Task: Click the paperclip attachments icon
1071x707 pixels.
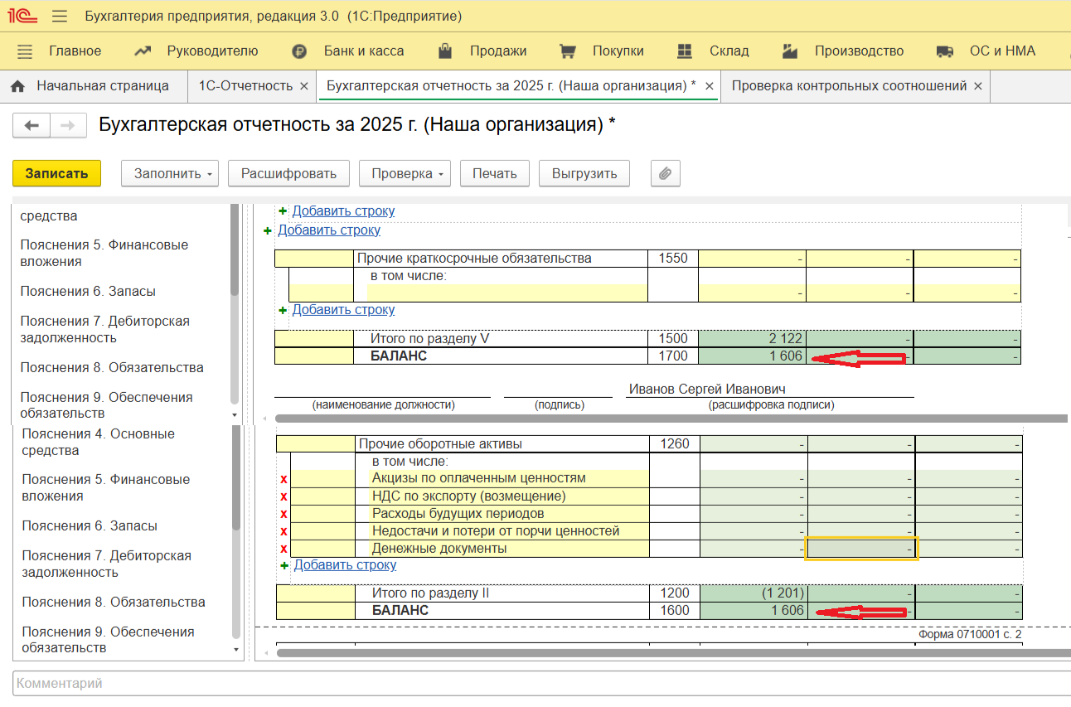Action: pos(665,173)
